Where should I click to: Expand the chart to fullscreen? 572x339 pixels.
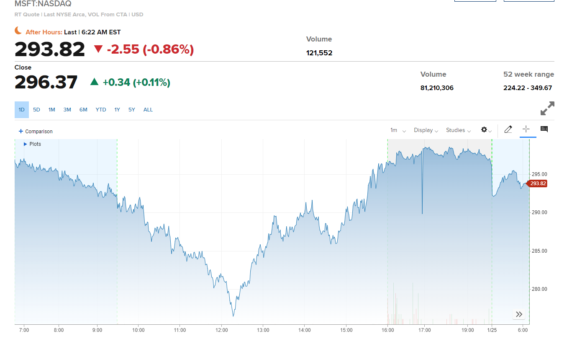point(547,109)
